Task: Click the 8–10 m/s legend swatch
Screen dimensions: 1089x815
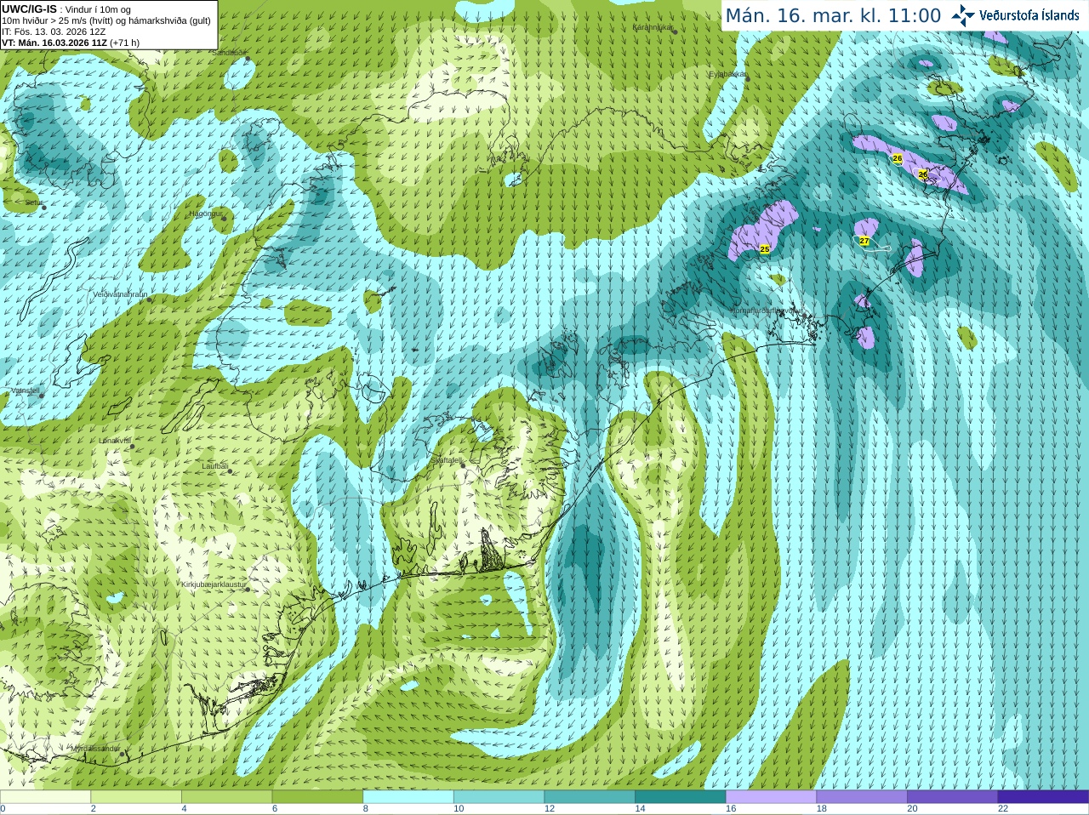Action: point(408,797)
